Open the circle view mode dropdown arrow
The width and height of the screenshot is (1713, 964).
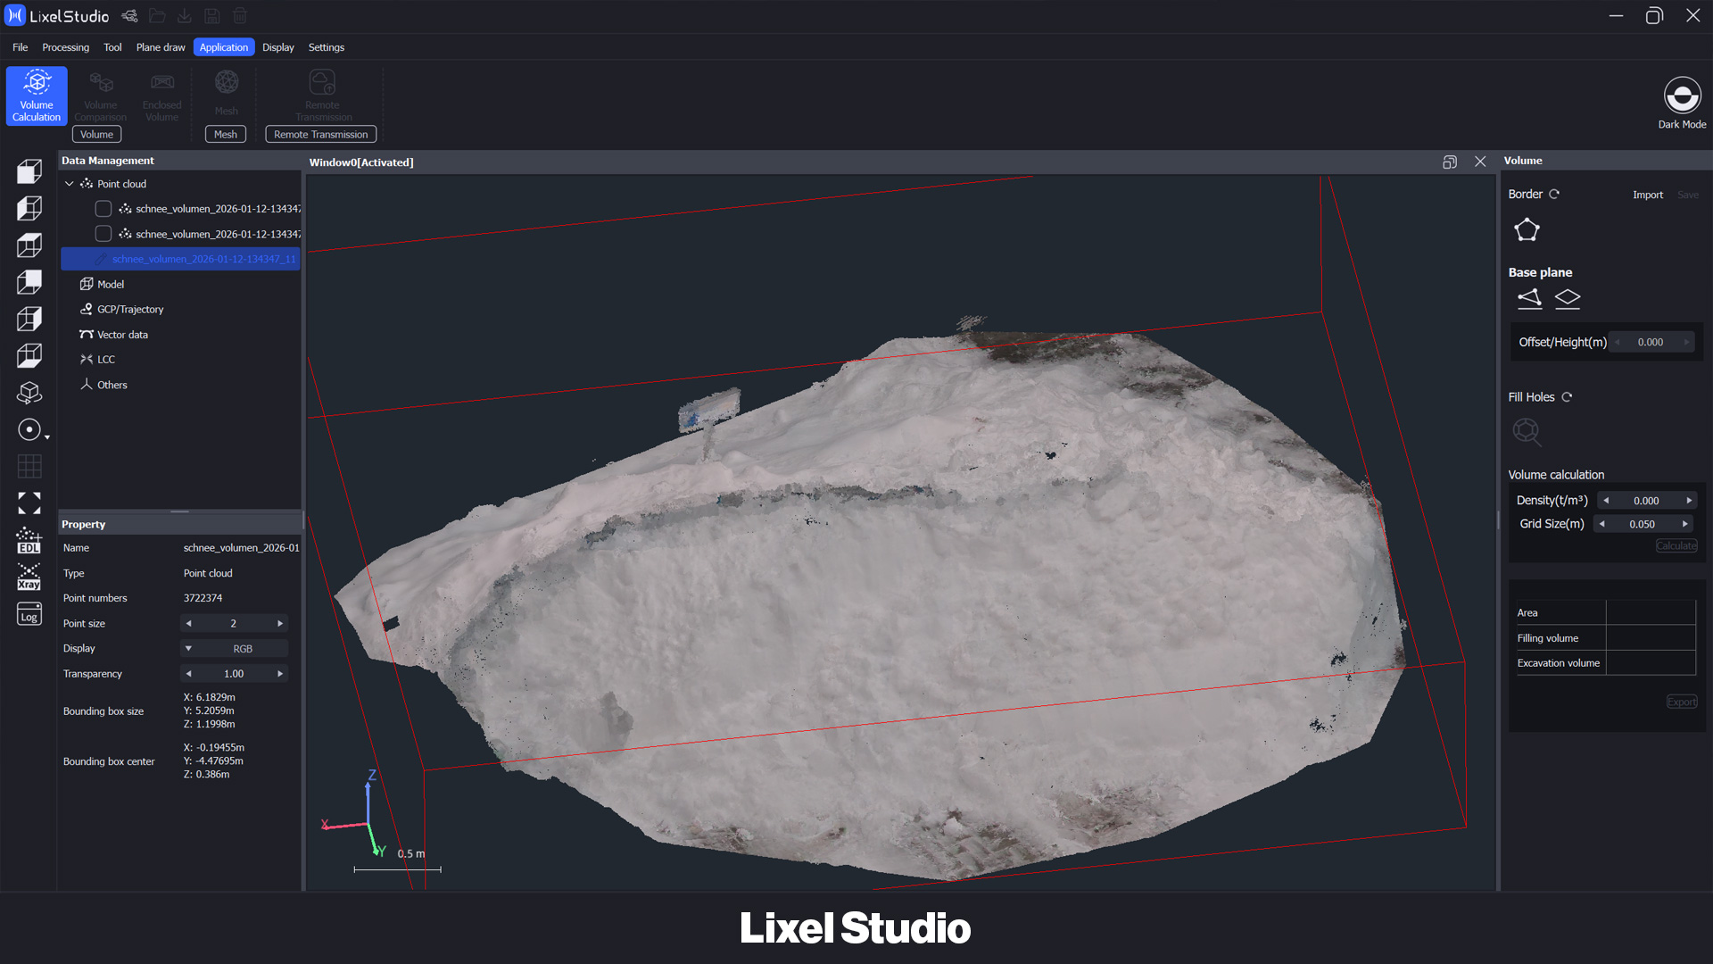pyautogui.click(x=47, y=436)
